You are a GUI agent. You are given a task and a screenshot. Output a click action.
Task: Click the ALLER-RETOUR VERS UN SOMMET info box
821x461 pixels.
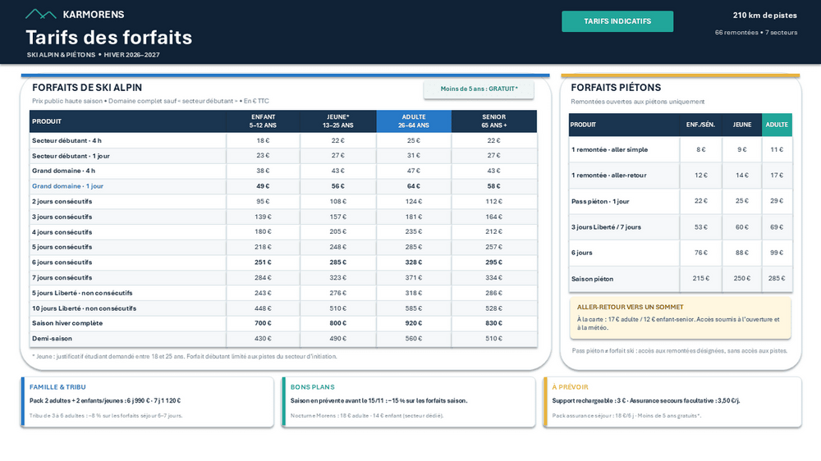click(680, 317)
